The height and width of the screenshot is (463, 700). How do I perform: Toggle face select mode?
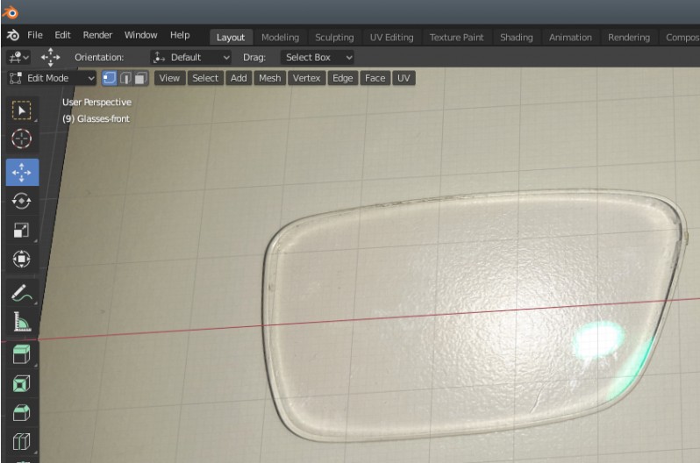tap(140, 78)
